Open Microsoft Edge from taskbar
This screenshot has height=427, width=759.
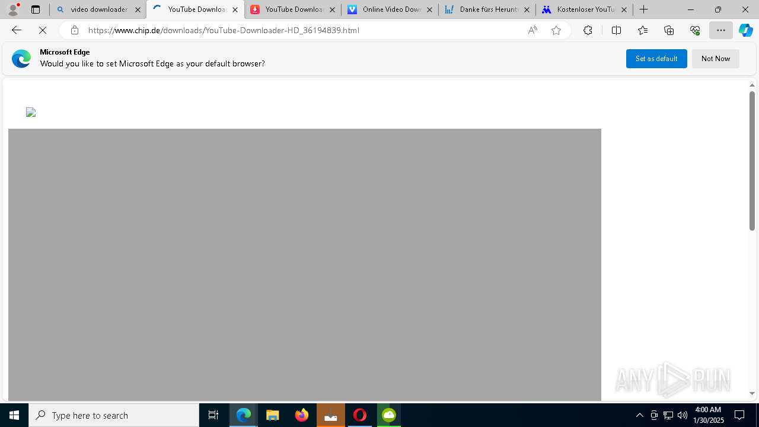(x=244, y=415)
